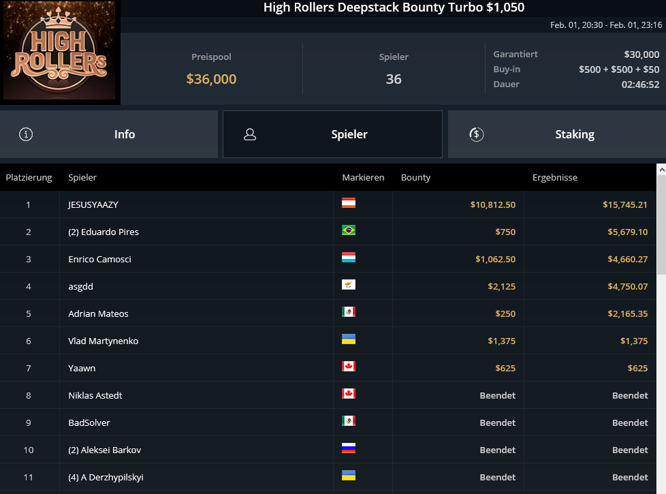
Task: Click the Cyprus flag in asgdd's row
Action: (x=348, y=285)
